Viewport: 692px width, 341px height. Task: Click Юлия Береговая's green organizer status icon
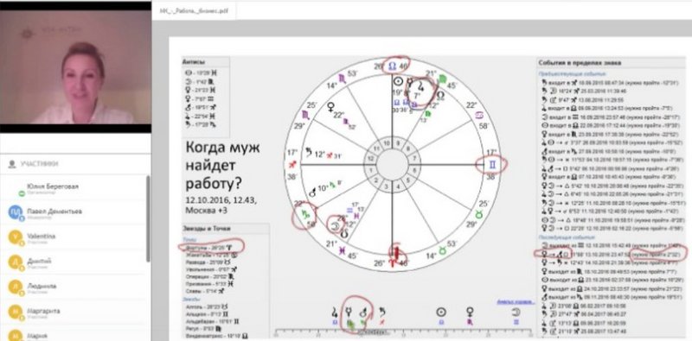pyautogui.click(x=21, y=193)
